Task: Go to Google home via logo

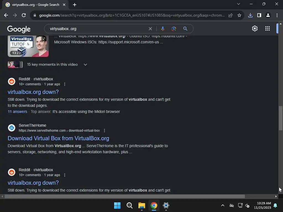Action: tap(19, 29)
